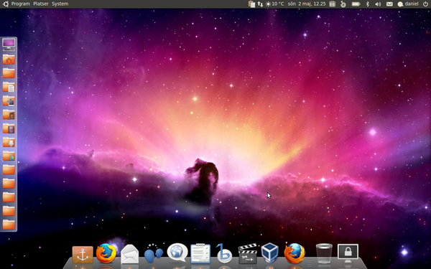This screenshot has width=431, height=269.
Task: Open the clapperboard video editor app
Action: (x=247, y=253)
